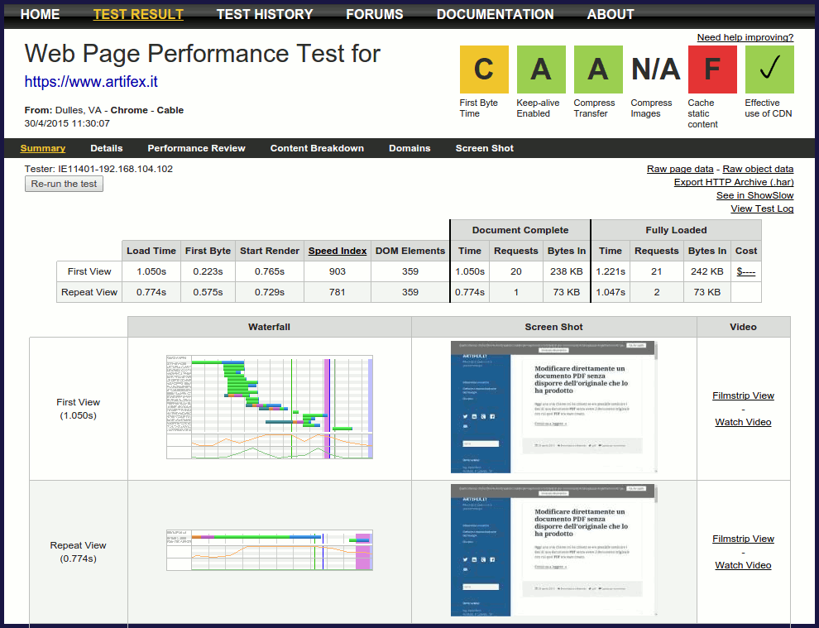
Task: Open the View Test Log link
Action: (762, 209)
